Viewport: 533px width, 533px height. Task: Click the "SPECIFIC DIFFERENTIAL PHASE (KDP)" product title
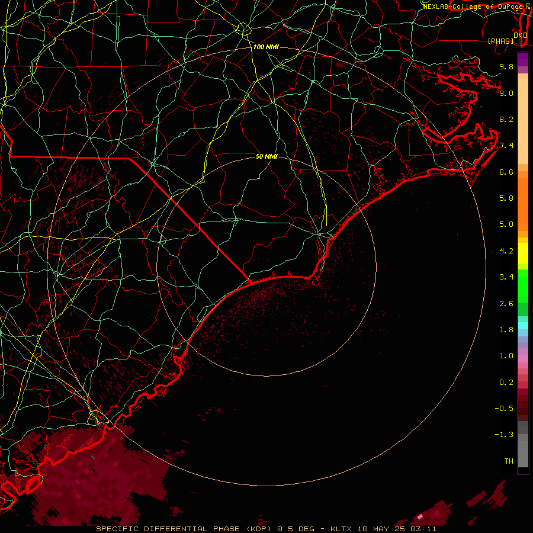pos(185,529)
